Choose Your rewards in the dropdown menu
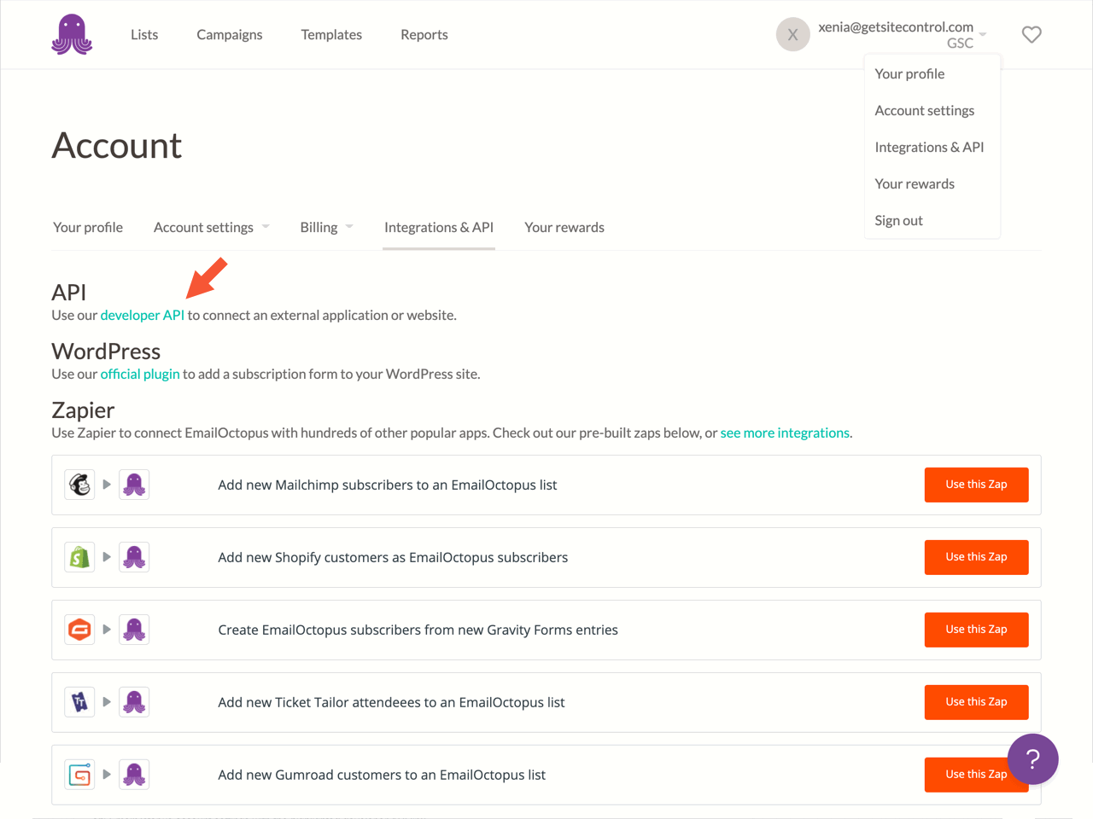1093x819 pixels. [915, 183]
